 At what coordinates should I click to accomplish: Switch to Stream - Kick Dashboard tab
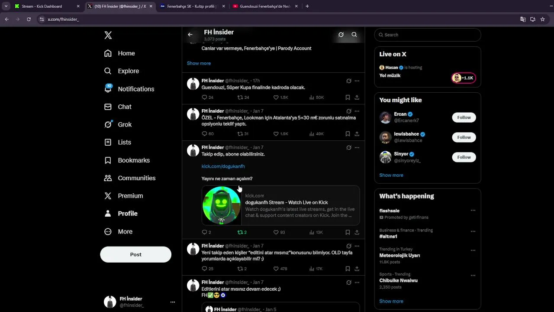pos(47,6)
